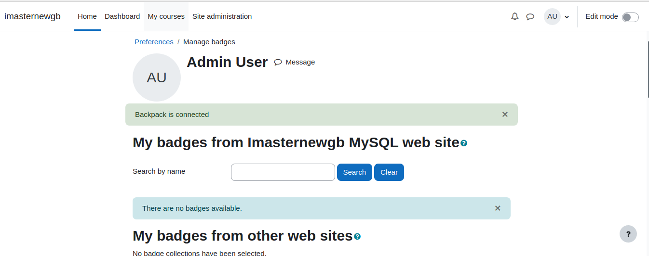This screenshot has height=256, width=649.
Task: Click the Clear button
Action: coord(389,172)
